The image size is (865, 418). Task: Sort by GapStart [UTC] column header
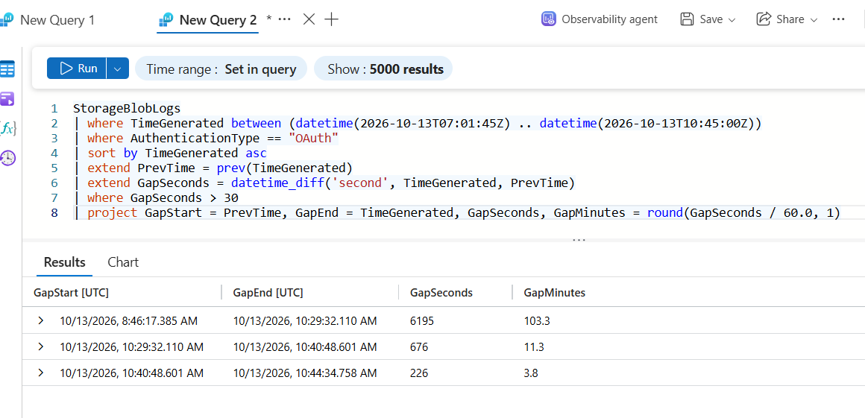tap(71, 293)
